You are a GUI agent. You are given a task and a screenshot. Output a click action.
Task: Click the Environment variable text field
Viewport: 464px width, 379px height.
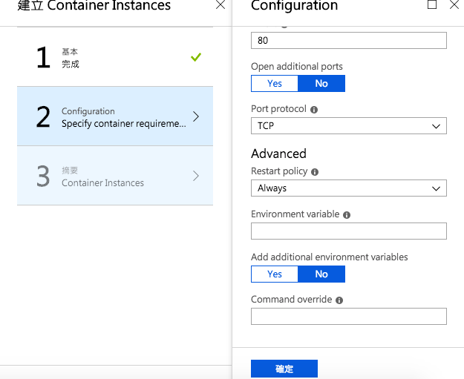point(349,231)
